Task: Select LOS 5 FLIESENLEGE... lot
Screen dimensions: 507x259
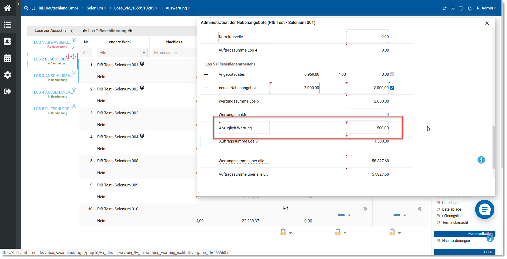Action: 53,109
